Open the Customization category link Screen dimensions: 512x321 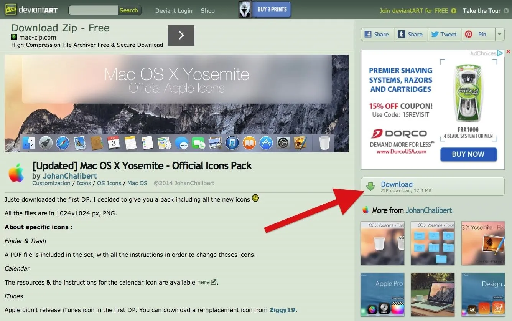(51, 183)
